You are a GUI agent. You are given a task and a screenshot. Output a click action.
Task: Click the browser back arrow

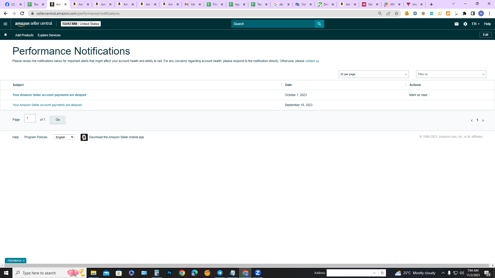click(x=6, y=13)
